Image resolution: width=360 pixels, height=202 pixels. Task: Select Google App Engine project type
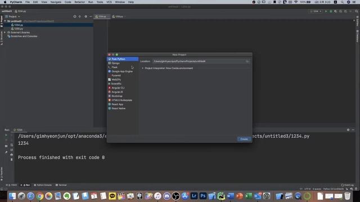(x=123, y=71)
